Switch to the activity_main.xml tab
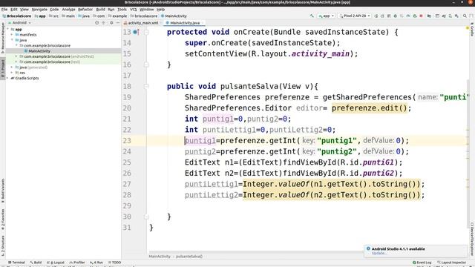 coord(142,23)
